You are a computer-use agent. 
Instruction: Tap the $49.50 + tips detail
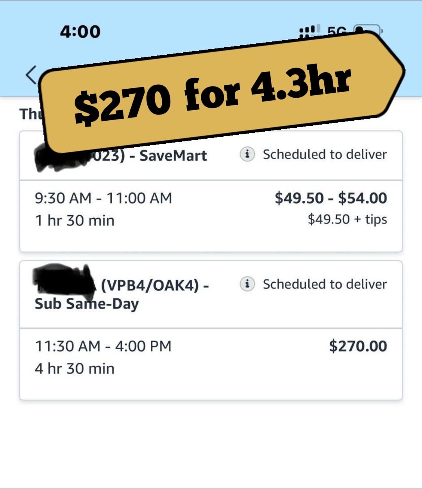347,220
